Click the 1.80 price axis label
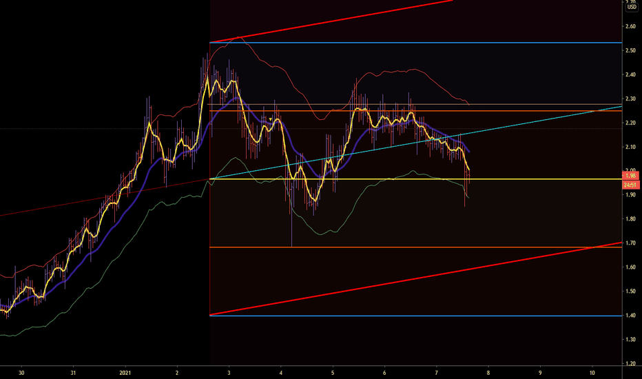The image size is (642, 379). coord(630,219)
